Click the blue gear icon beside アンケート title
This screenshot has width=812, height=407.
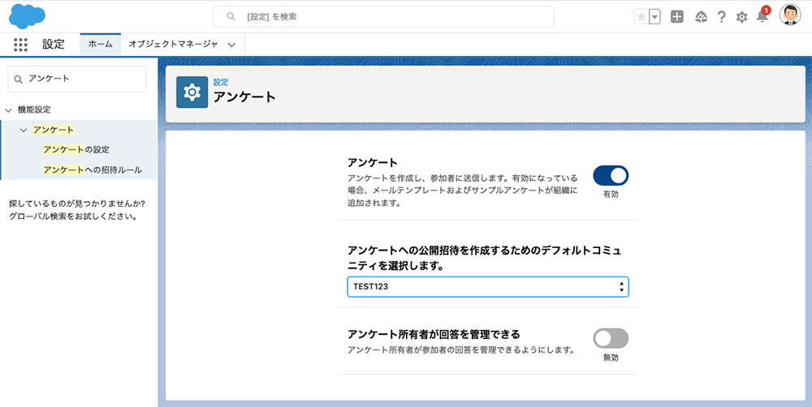pos(192,92)
